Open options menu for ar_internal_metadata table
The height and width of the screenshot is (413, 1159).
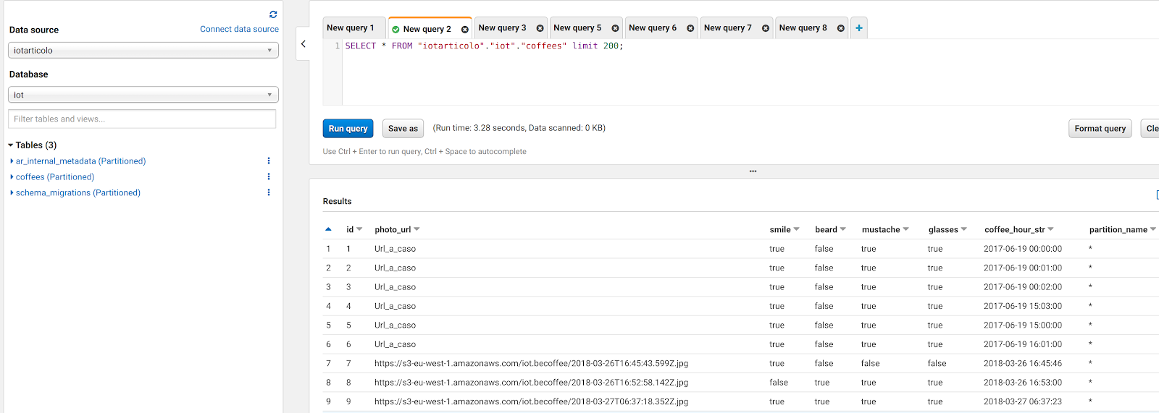coord(269,161)
